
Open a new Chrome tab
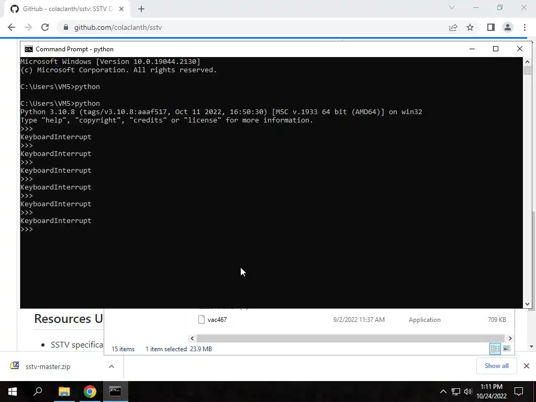point(141,9)
